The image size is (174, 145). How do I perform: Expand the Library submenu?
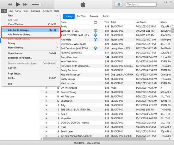[31, 43]
